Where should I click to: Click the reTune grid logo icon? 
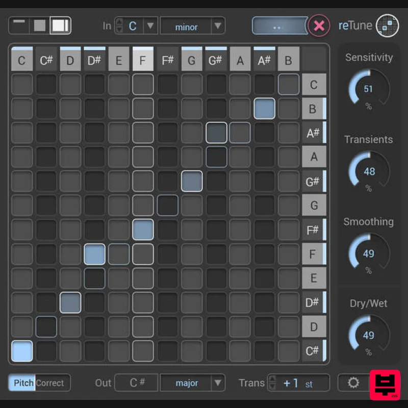coord(388,25)
